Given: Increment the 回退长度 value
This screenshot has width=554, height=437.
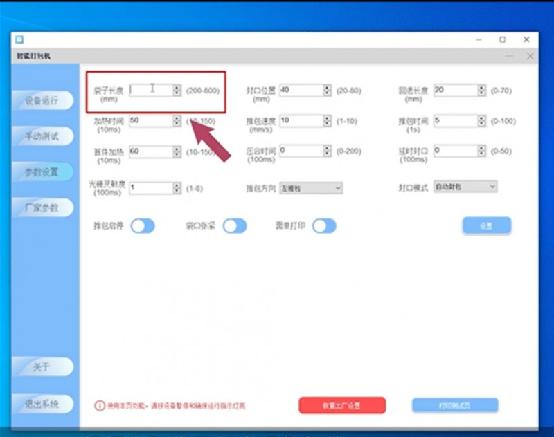Looking at the screenshot, I should coord(480,87).
